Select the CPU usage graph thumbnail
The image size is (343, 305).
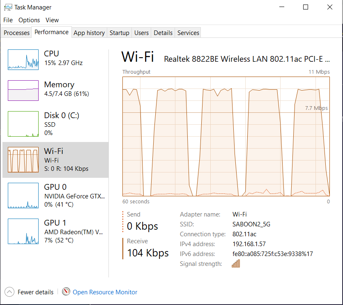point(23,59)
